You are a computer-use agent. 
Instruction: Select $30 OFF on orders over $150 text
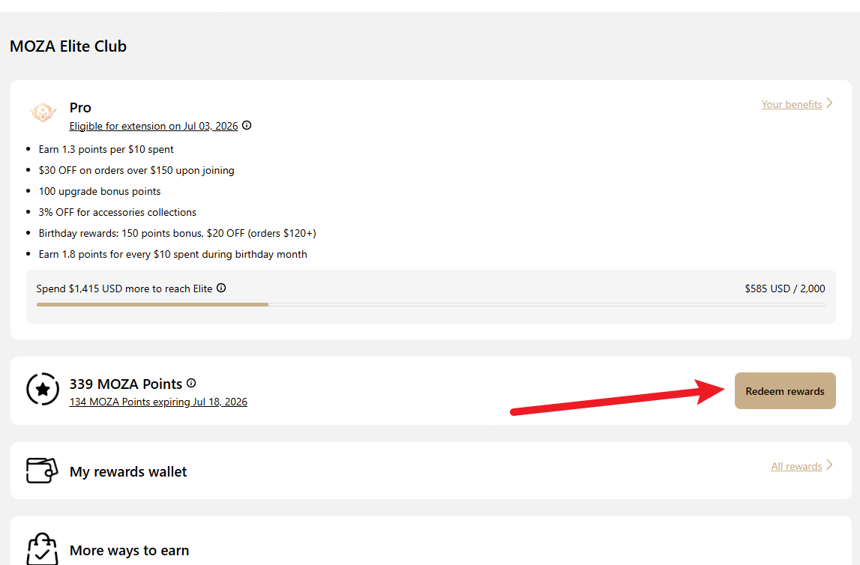(x=136, y=170)
